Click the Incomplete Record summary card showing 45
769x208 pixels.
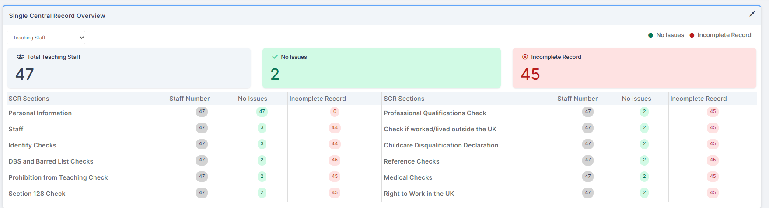(x=634, y=68)
